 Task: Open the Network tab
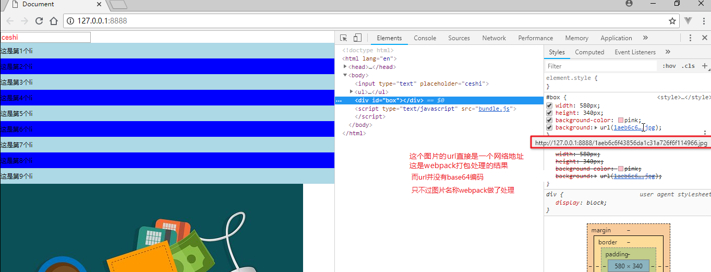click(494, 38)
